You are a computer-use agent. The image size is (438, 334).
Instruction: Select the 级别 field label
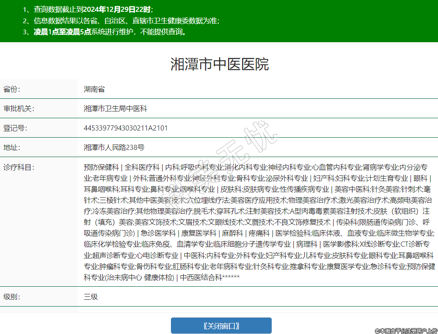[x=12, y=296]
